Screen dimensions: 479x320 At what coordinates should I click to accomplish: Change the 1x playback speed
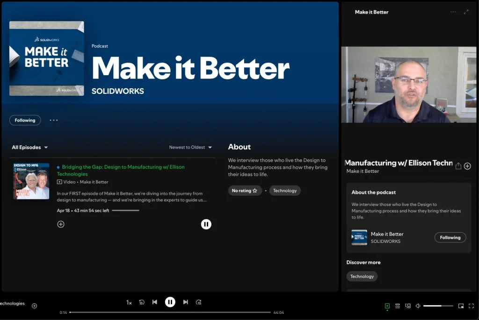click(129, 302)
